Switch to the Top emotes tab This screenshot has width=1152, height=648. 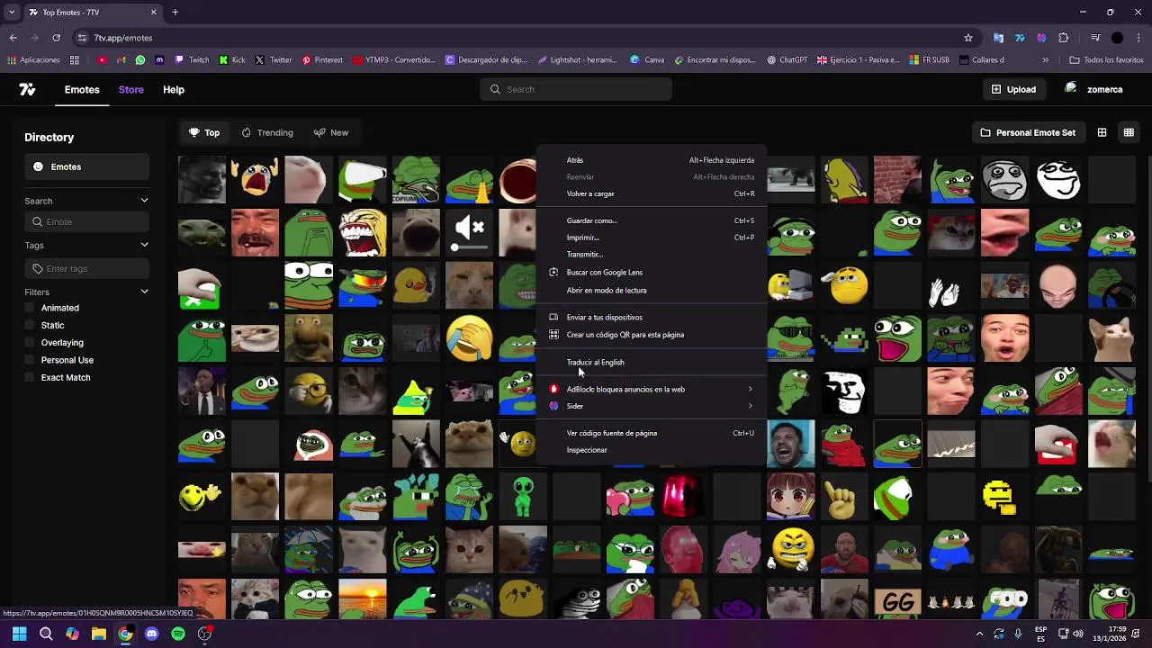click(204, 132)
